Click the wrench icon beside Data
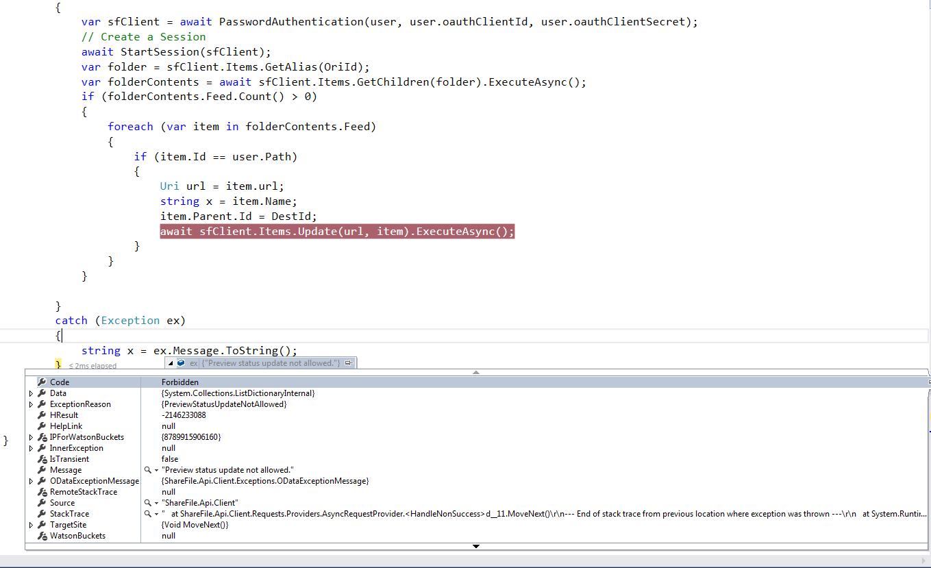 42,393
